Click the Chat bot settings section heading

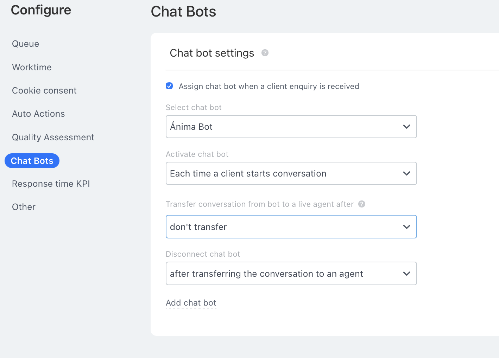point(212,53)
